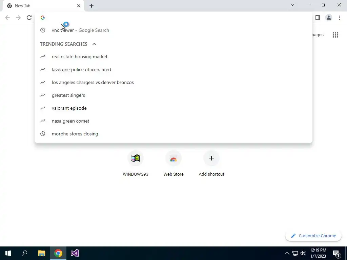The width and height of the screenshot is (347, 260).
Task: Choose 'real estate housing market' suggestion
Action: pos(173,57)
